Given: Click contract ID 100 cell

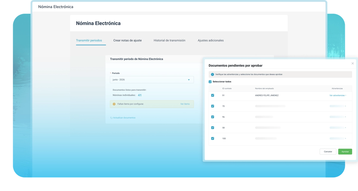Looking at the screenshot, I should pyautogui.click(x=224, y=138).
